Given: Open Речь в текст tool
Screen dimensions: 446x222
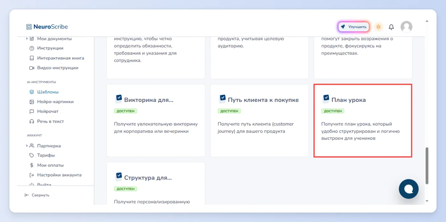Looking at the screenshot, I should tap(50, 121).
